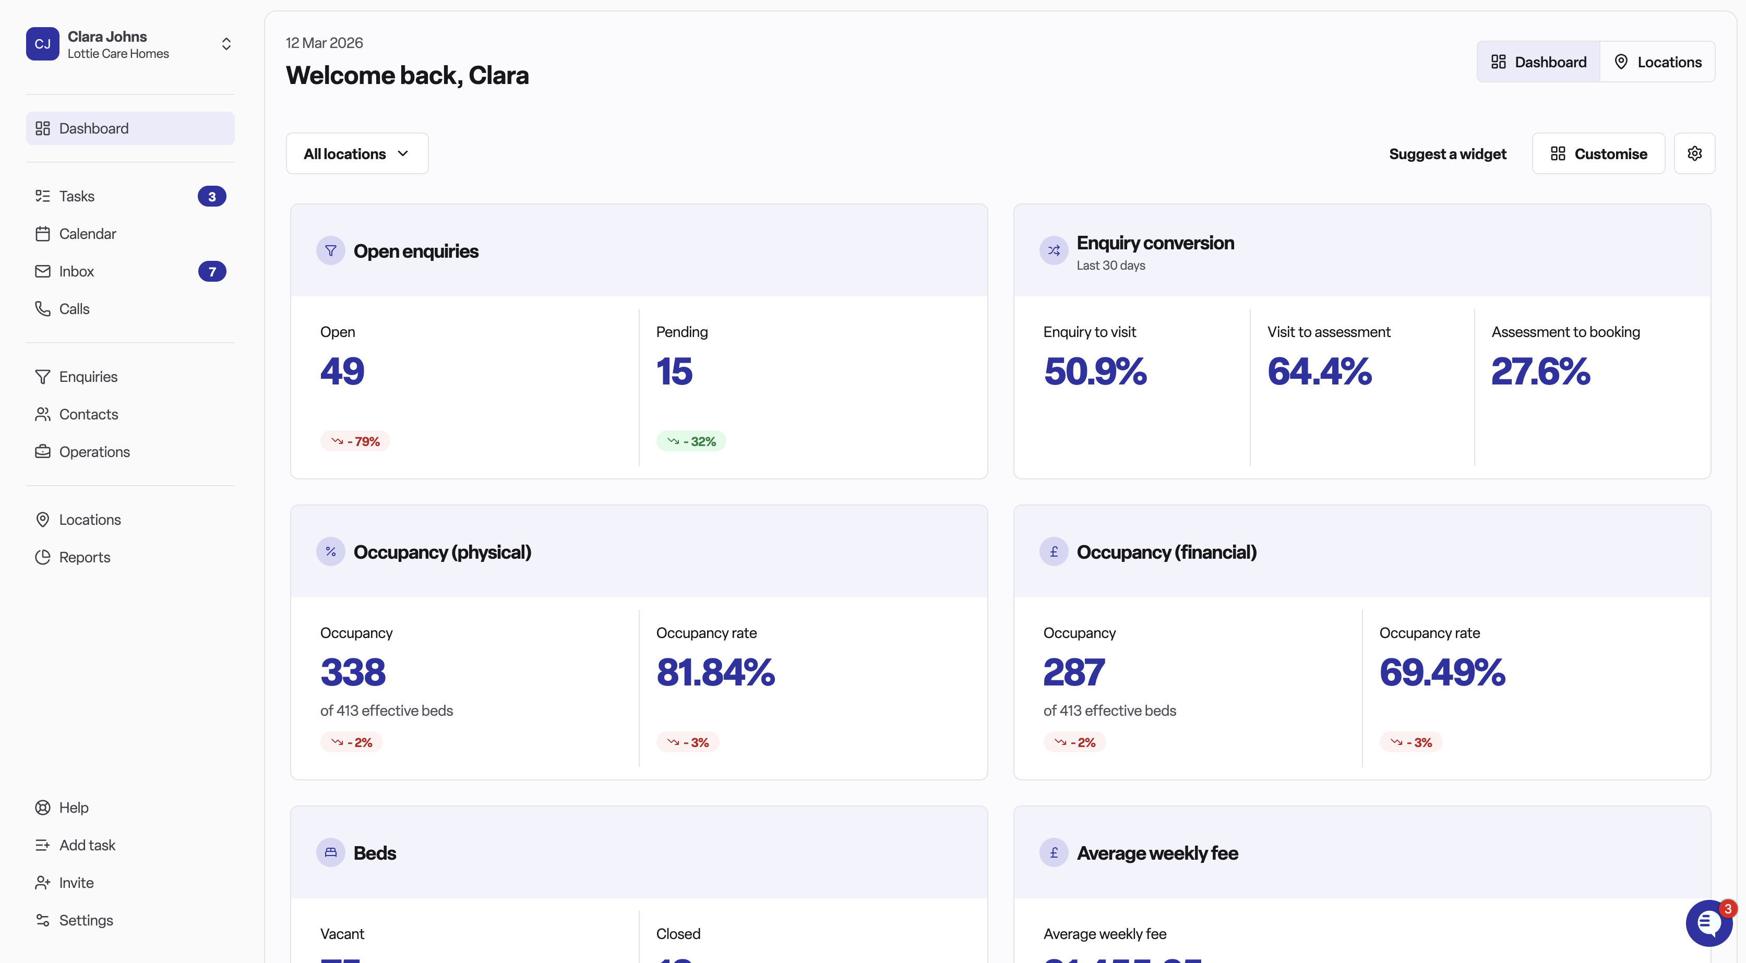
Task: Open the Calls section
Action: 130,309
